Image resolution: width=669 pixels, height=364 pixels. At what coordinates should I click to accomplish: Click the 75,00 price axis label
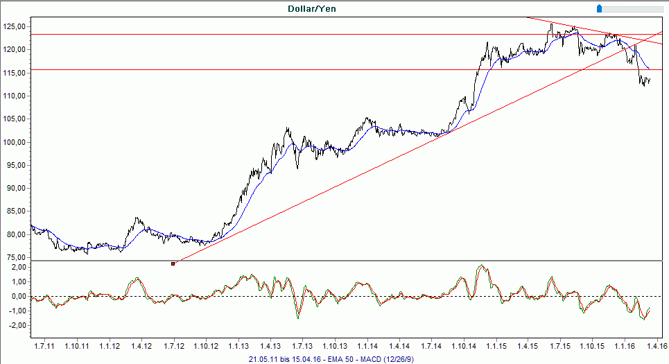point(16,257)
